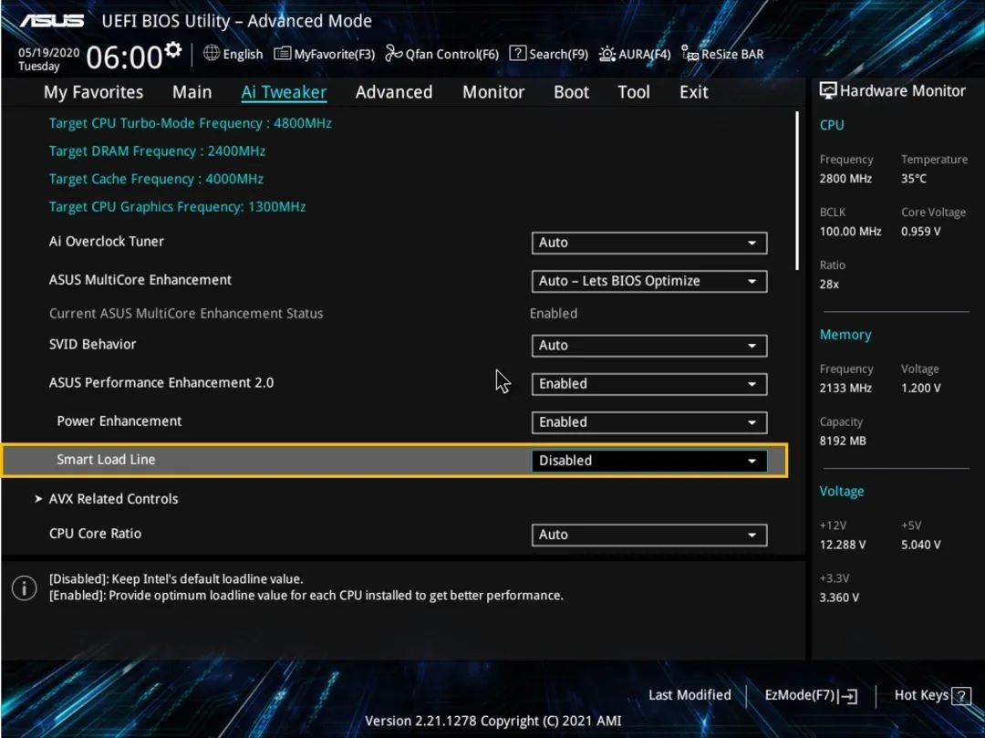Image resolution: width=985 pixels, height=738 pixels.
Task: Open MyFavorite(F3) list
Action: 325,54
